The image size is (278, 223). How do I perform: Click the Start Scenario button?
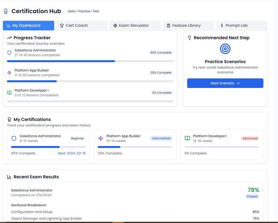tap(225, 83)
